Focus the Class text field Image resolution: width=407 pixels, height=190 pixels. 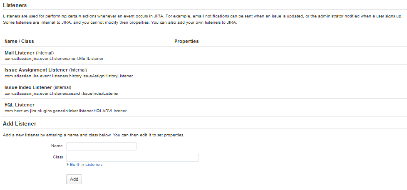click(132, 158)
